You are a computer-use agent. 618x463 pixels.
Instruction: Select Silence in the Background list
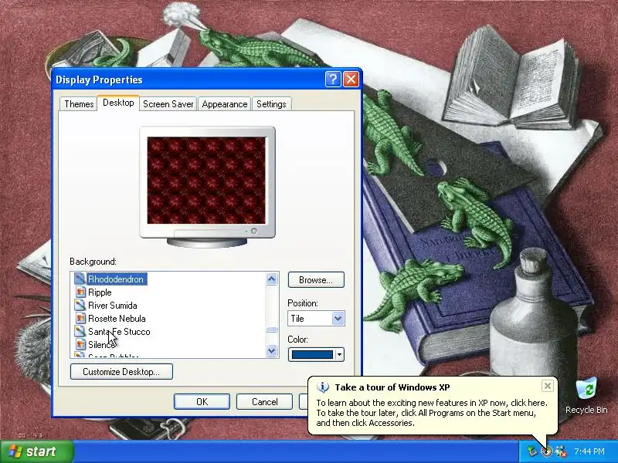click(x=101, y=344)
